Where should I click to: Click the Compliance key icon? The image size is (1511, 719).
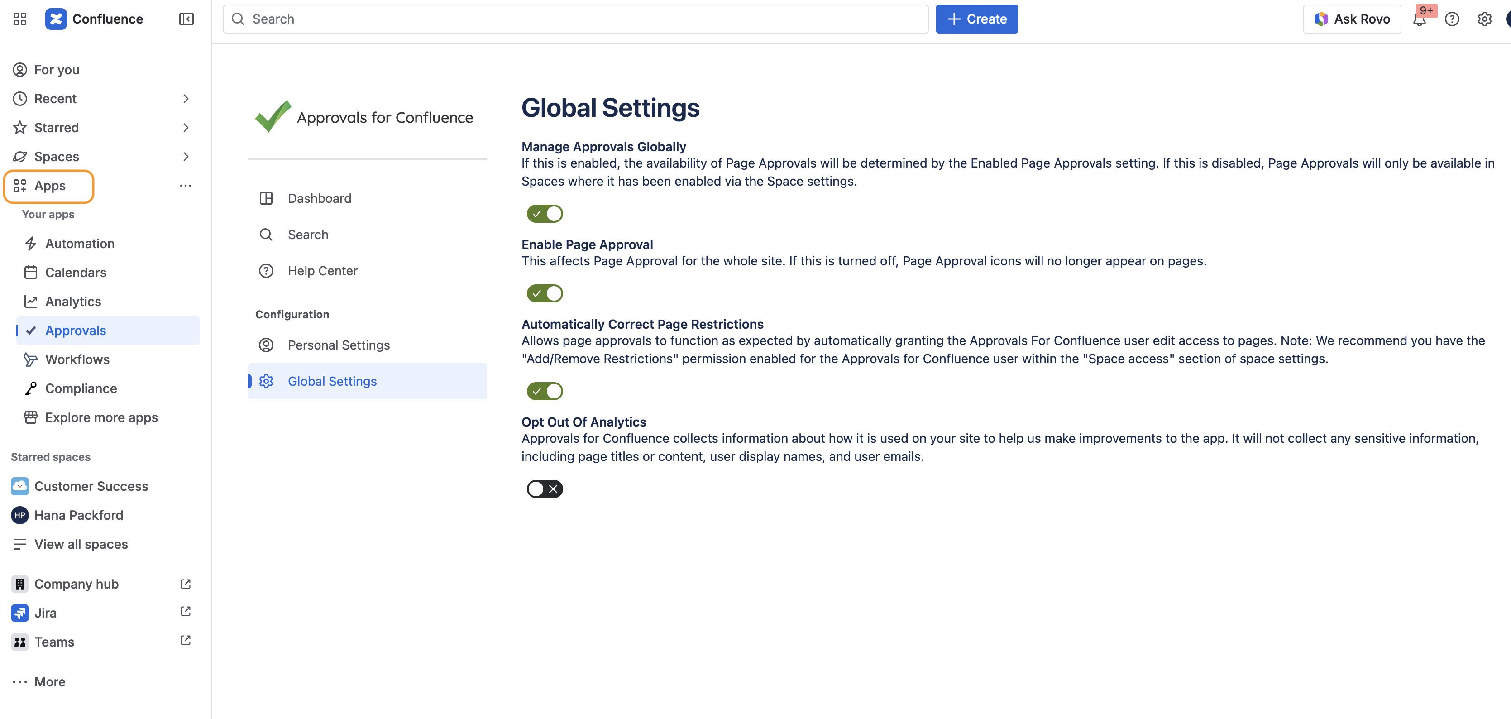pyautogui.click(x=30, y=388)
